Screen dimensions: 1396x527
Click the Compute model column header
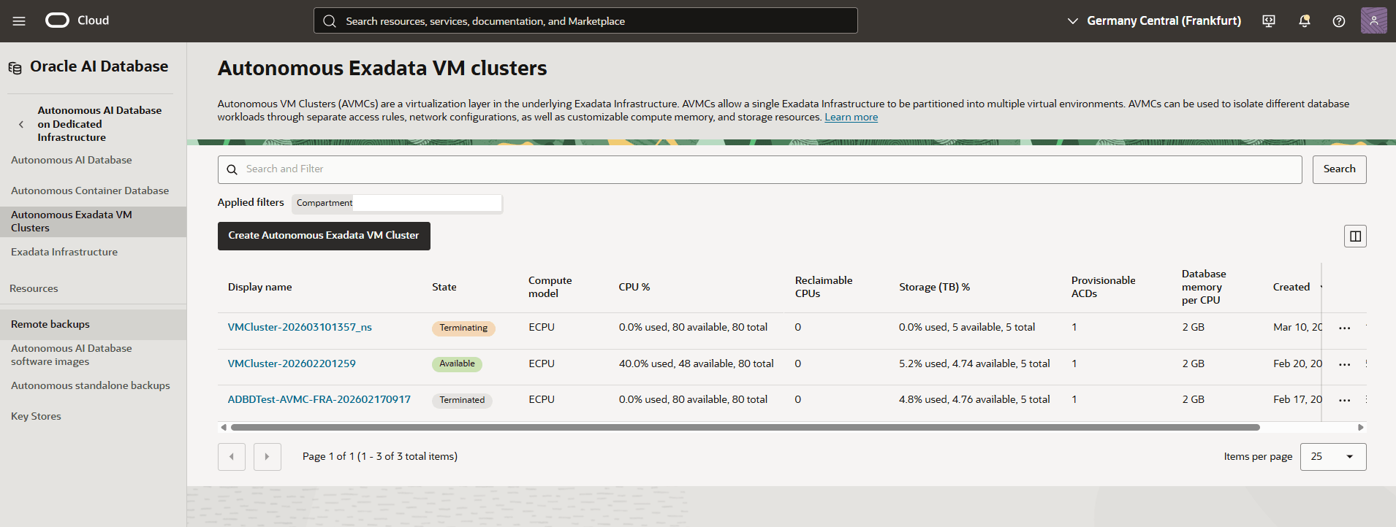[550, 287]
